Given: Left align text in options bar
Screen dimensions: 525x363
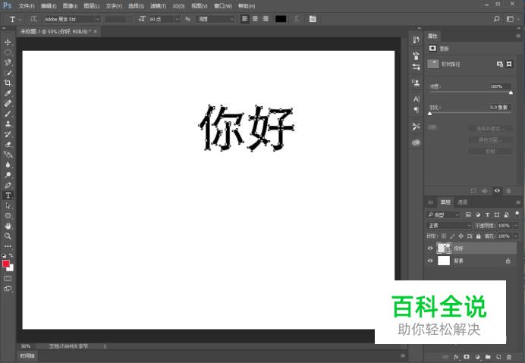Looking at the screenshot, I should (x=245, y=19).
